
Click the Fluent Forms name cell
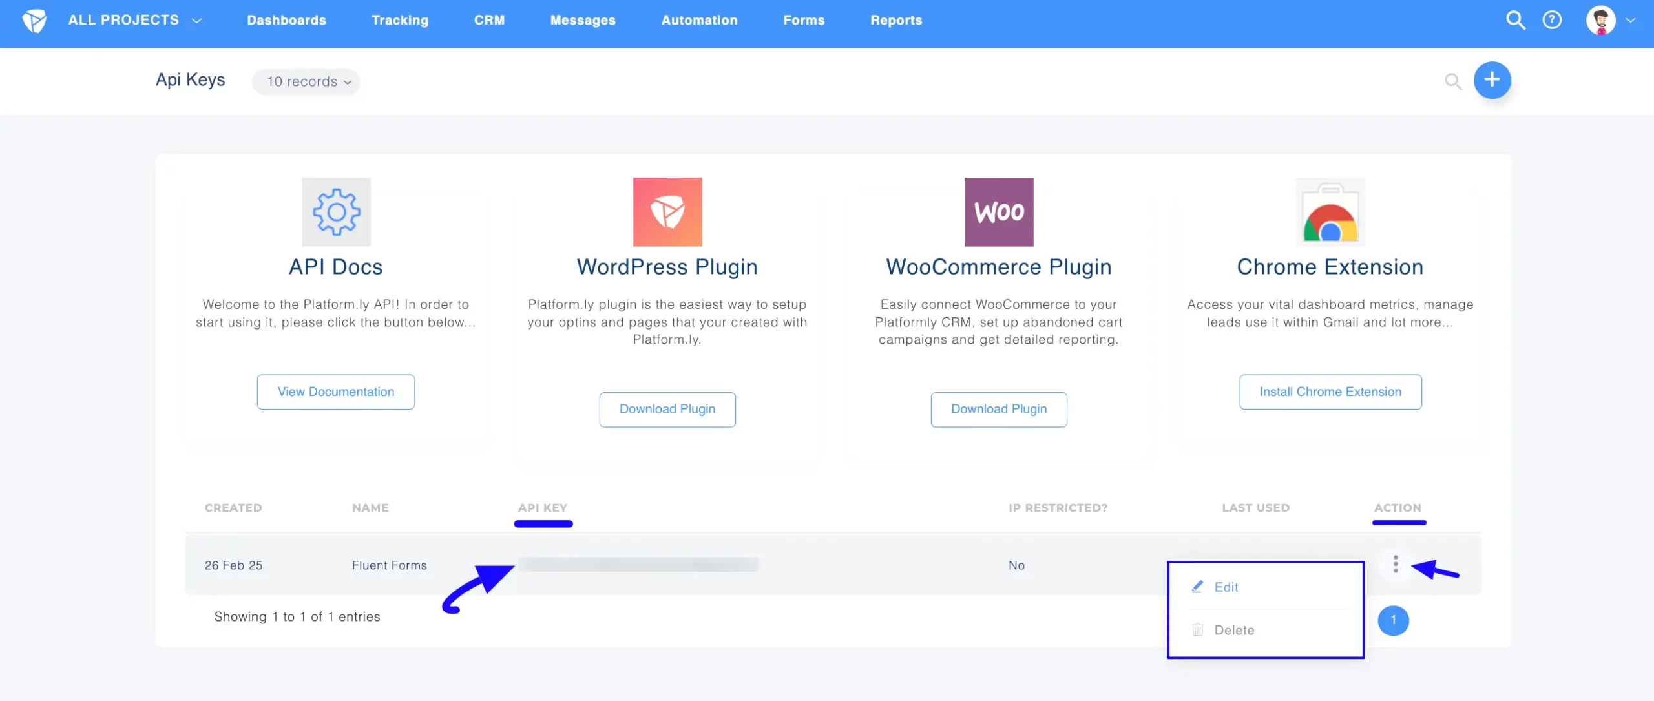coord(389,565)
